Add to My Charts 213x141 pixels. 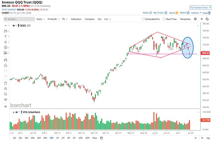[x=160, y=13]
